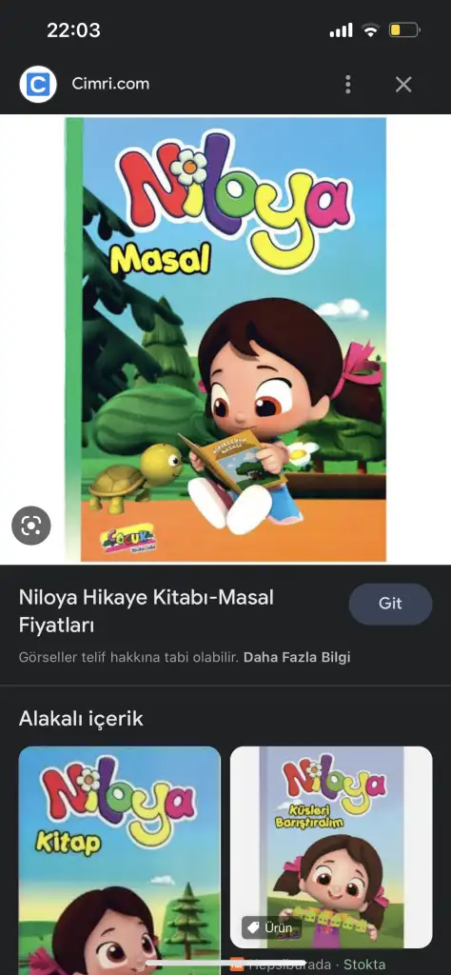Tap the battery indicator in status bar
This screenshot has width=451, height=975.
click(x=404, y=30)
